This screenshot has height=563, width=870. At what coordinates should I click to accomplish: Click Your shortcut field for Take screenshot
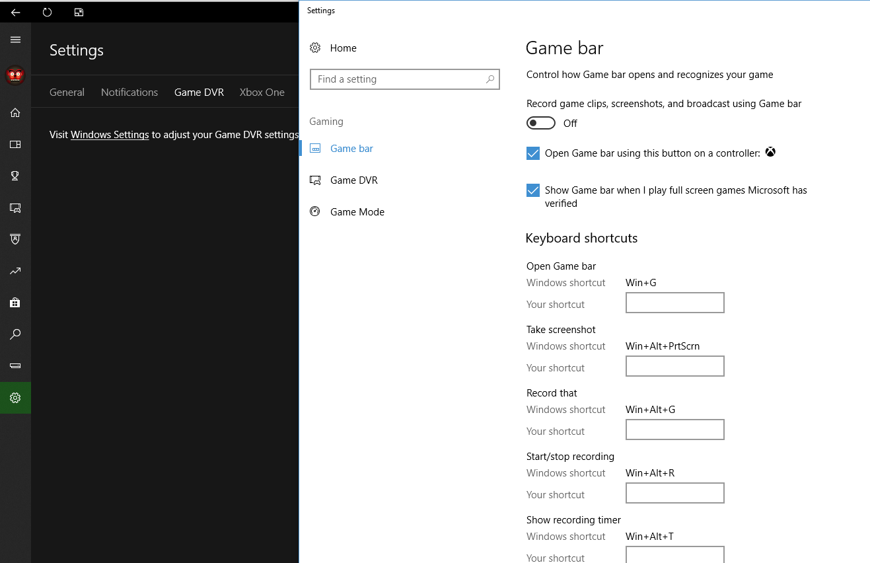674,366
